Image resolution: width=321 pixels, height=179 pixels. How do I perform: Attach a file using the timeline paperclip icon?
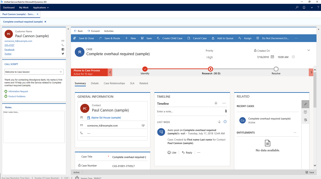tap(226, 111)
